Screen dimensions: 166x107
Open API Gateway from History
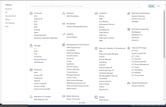click(10, 23)
